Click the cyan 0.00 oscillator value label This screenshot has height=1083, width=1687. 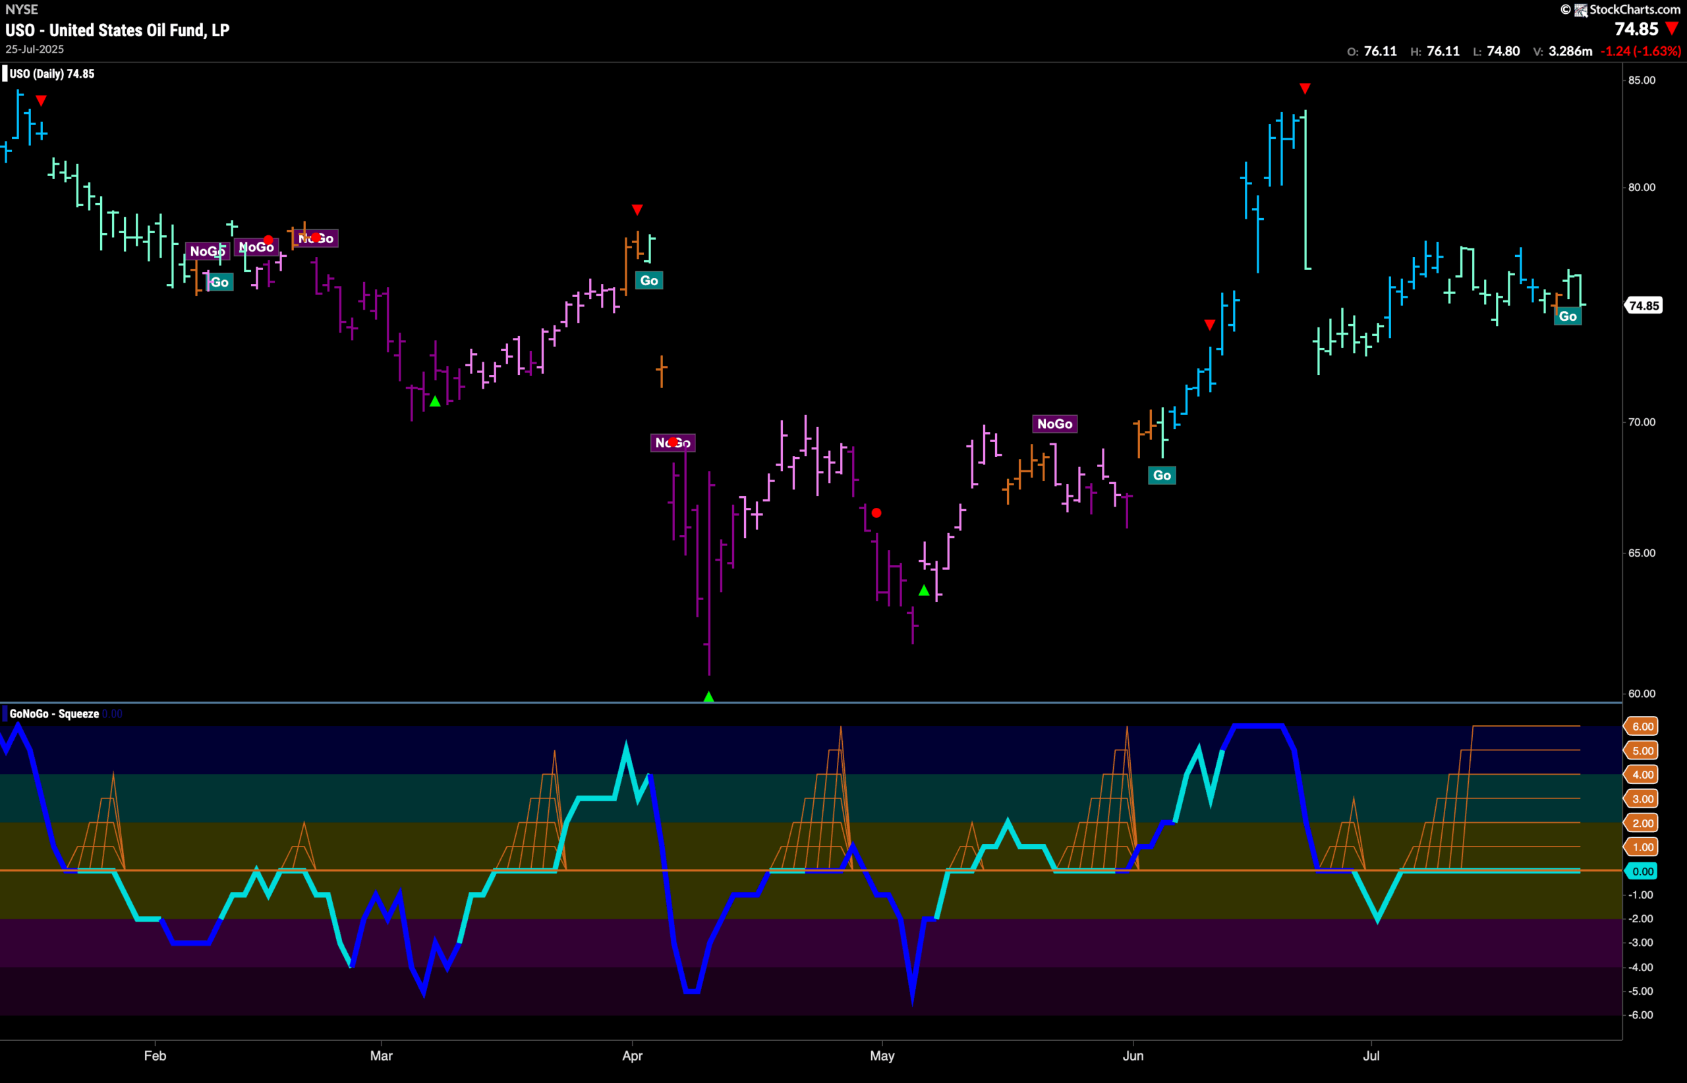tap(1642, 872)
